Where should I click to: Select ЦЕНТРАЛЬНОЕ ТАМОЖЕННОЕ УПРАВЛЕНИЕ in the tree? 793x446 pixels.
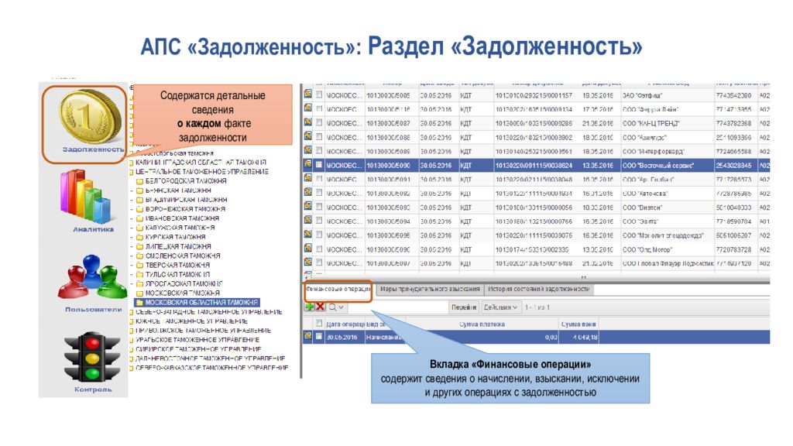point(202,172)
